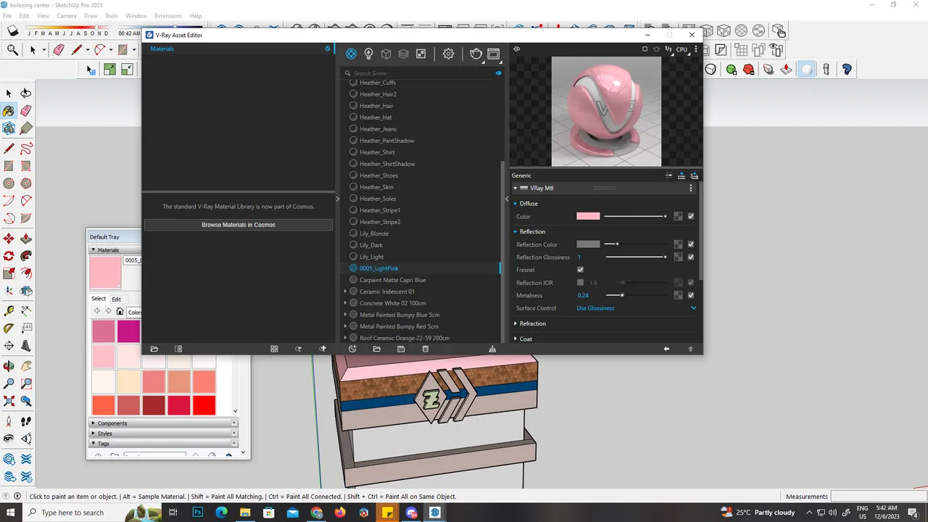The width and height of the screenshot is (928, 522).
Task: Select the Rotate tool
Action: pyautogui.click(x=9, y=256)
